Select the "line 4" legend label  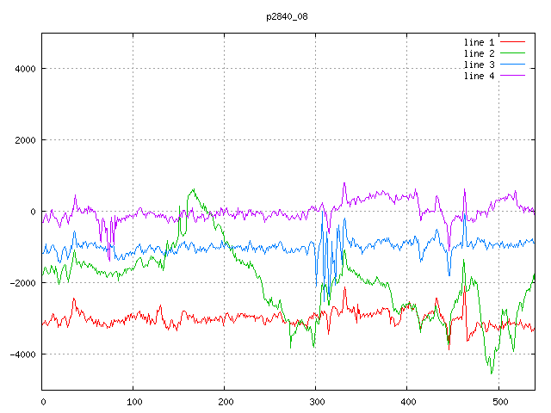(x=480, y=76)
